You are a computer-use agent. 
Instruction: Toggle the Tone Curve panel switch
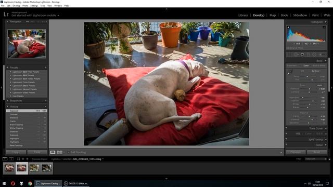click(286, 128)
